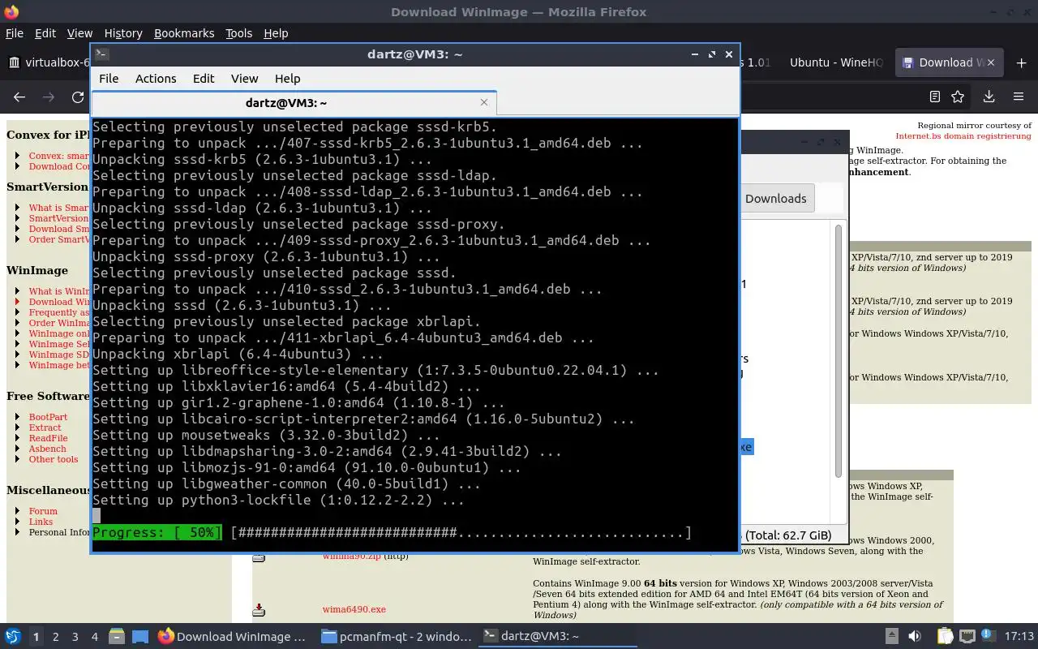Click the Firefox logo in title bar
The height and width of the screenshot is (649, 1038).
click(x=11, y=11)
